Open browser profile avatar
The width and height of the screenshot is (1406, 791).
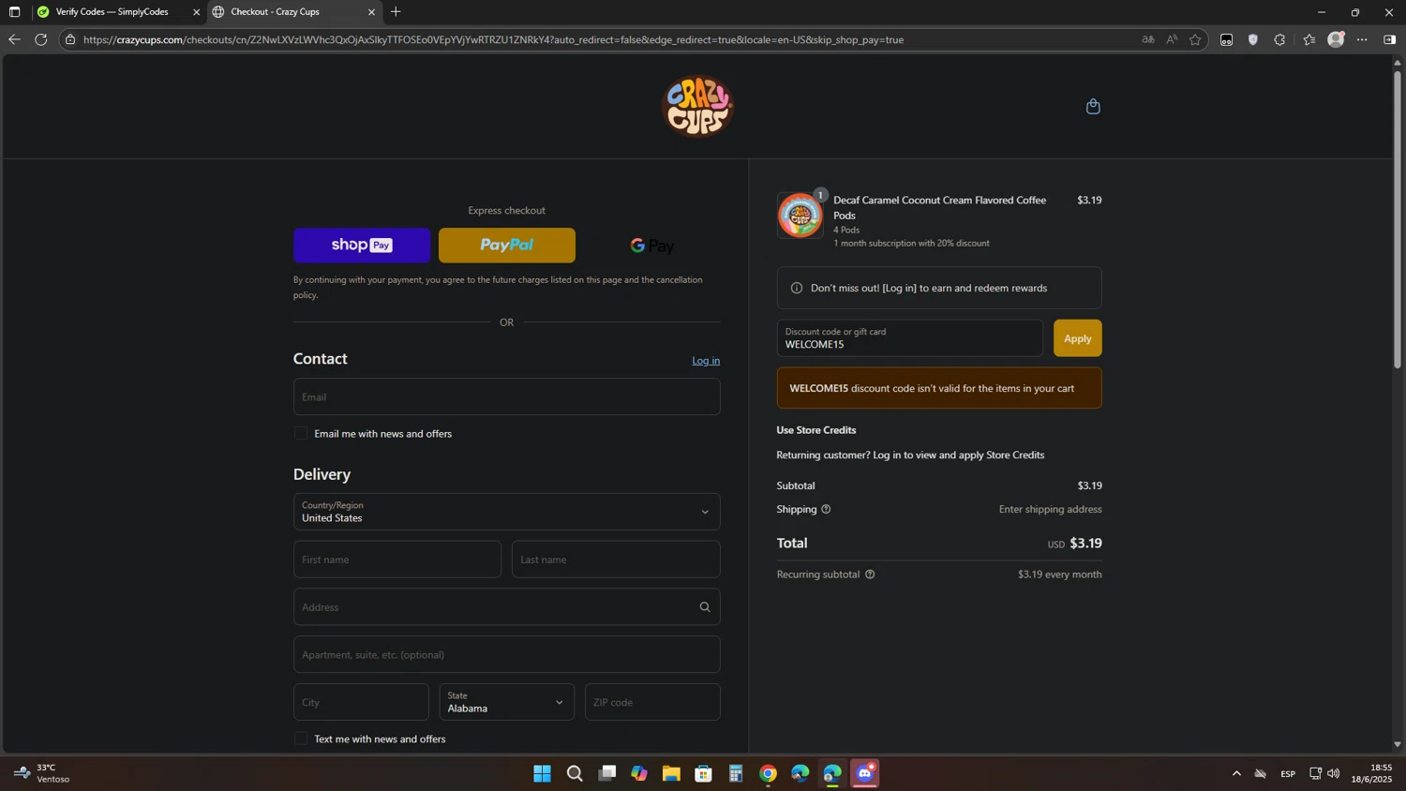point(1337,39)
